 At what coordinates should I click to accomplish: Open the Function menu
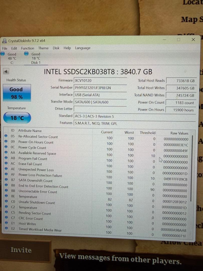point(28,48)
